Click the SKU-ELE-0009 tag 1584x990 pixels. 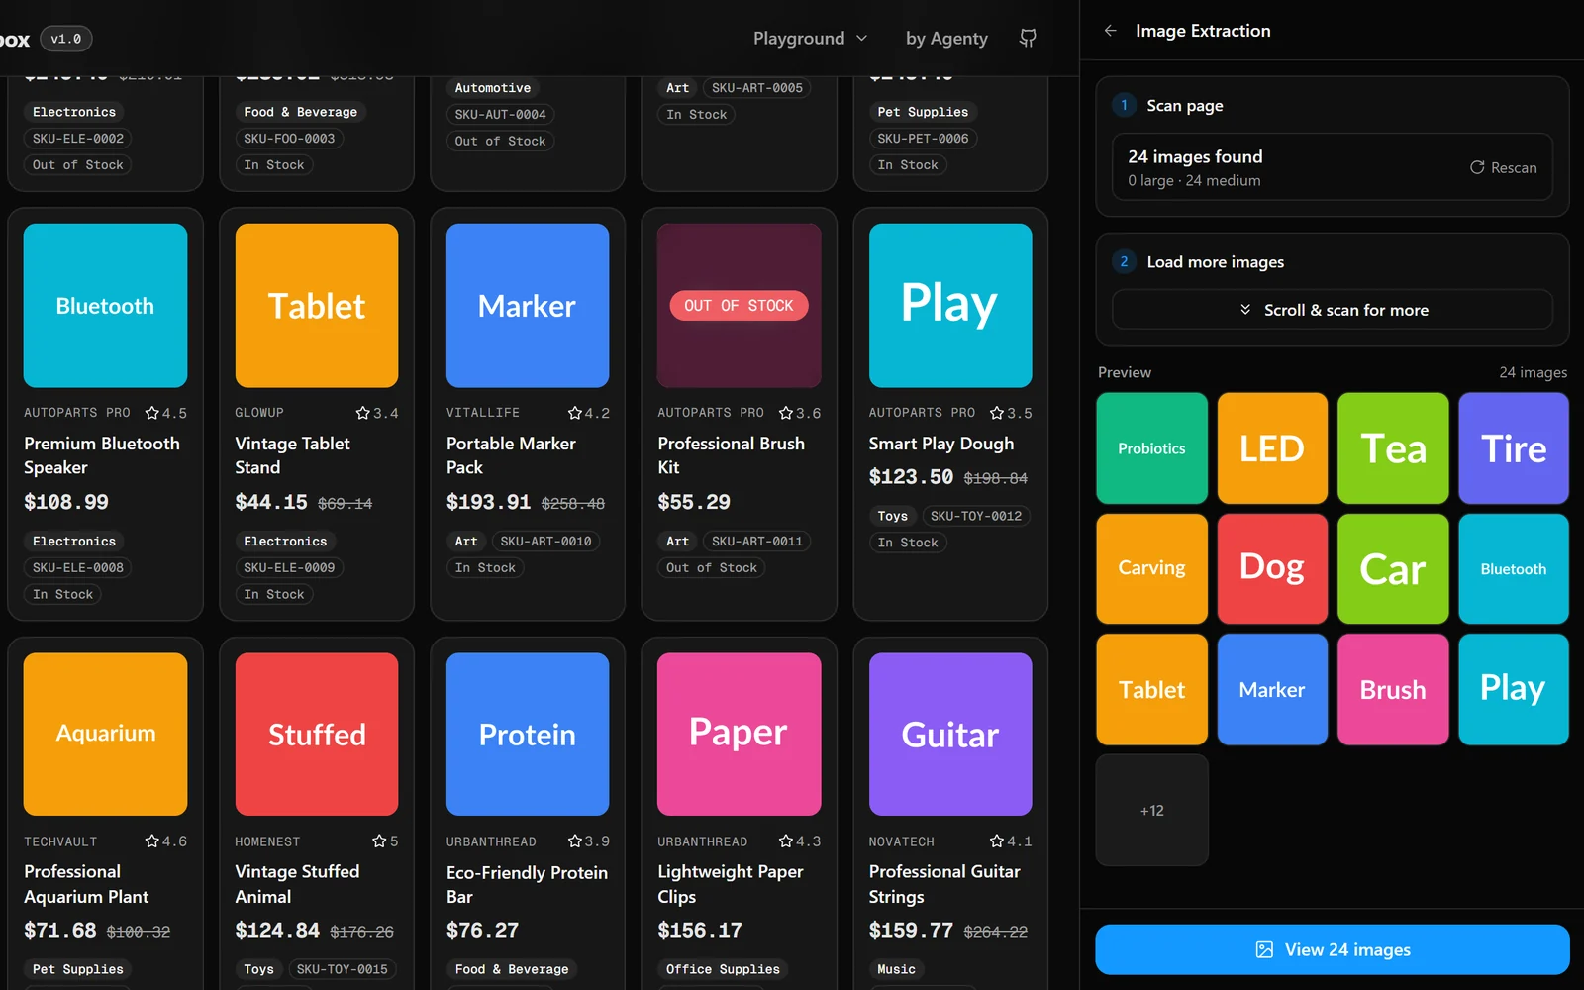(289, 567)
